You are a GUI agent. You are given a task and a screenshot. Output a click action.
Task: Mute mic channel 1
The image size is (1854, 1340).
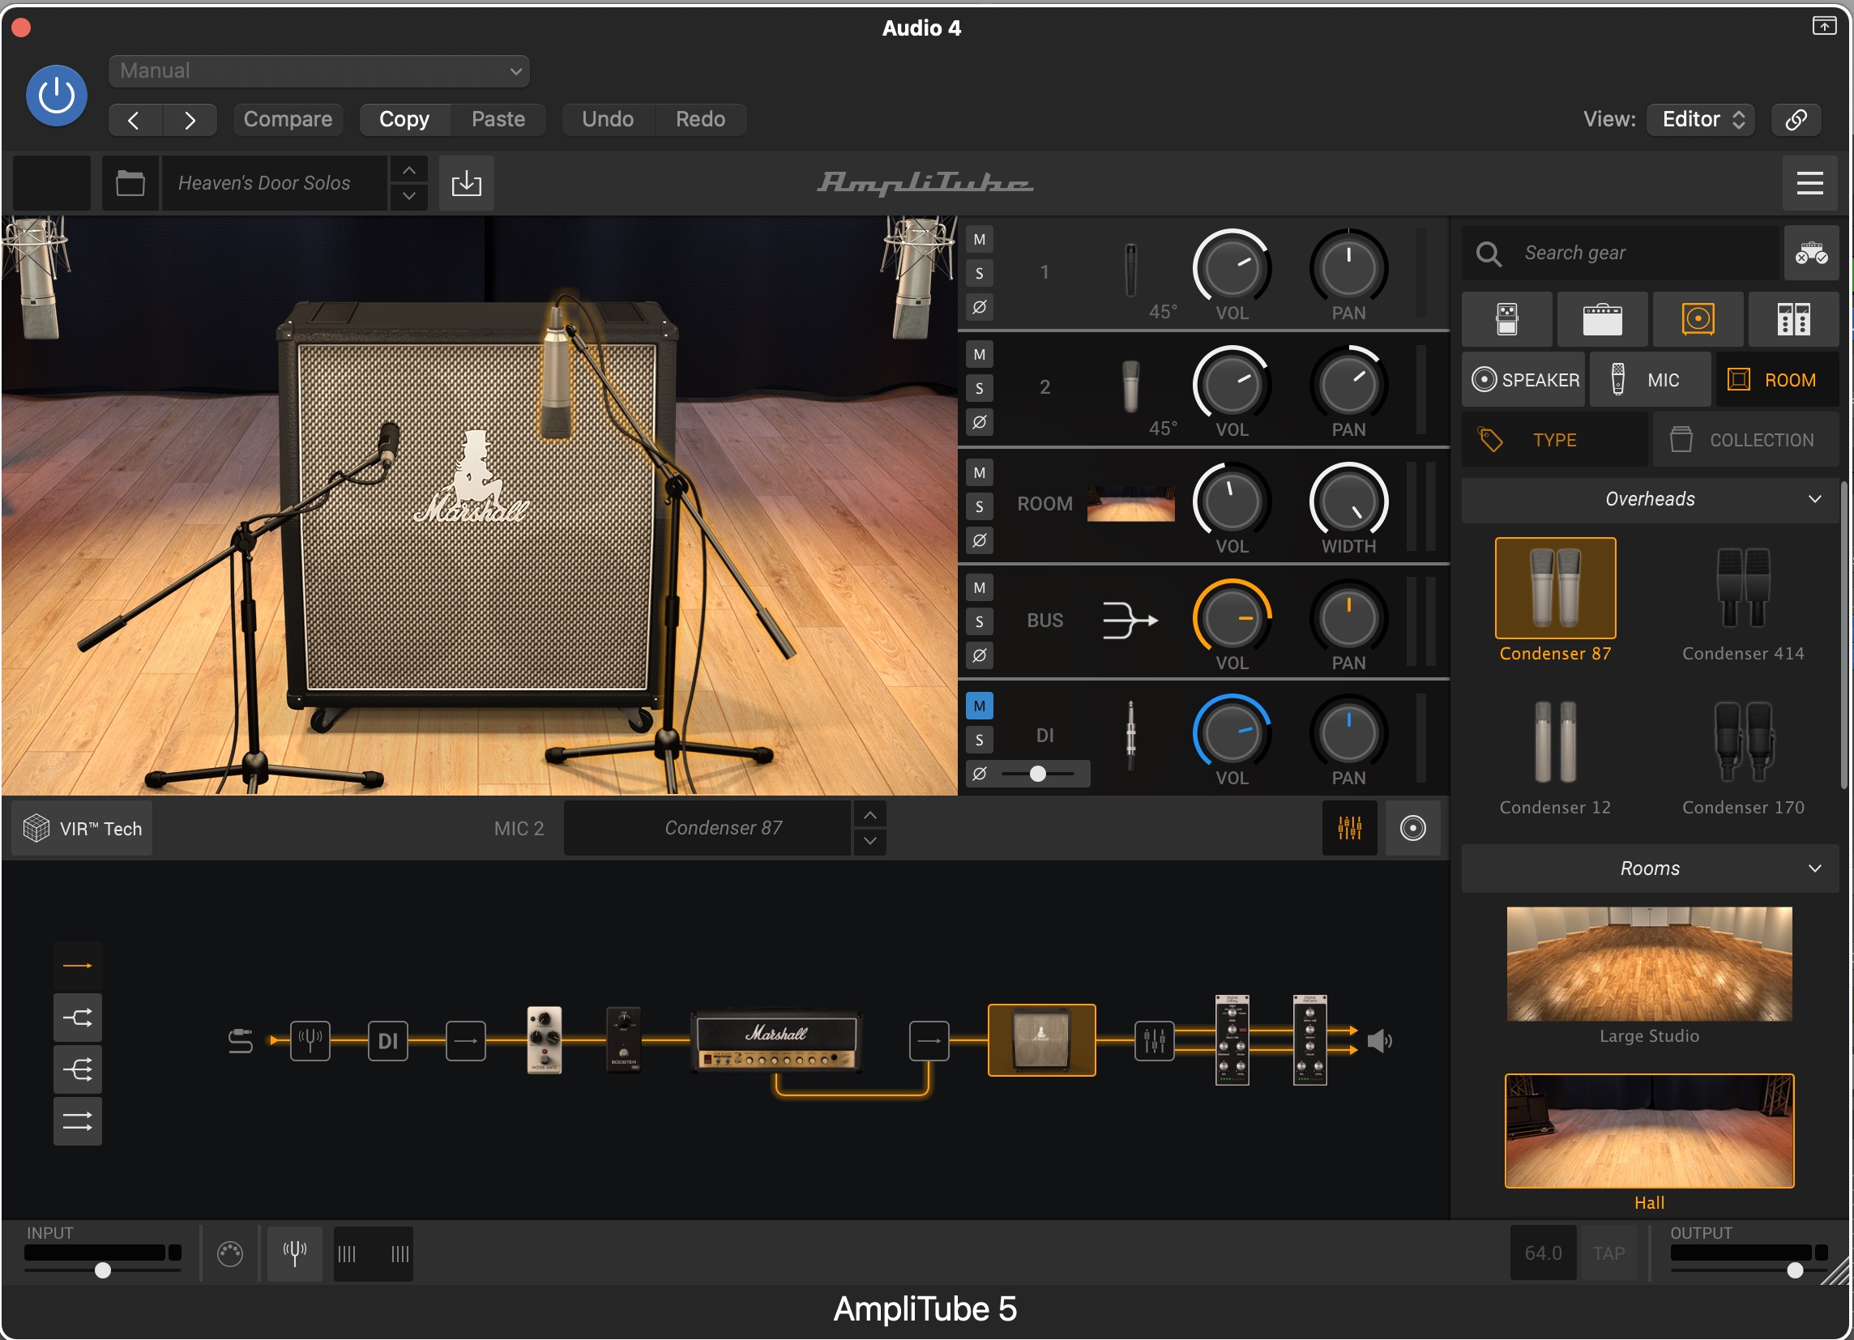(980, 240)
